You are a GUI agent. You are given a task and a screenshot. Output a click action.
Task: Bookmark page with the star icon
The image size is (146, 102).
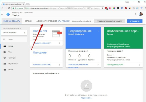pyautogui.click(x=102, y=8)
